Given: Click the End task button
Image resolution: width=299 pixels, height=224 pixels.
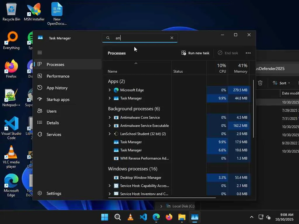Looking at the screenshot, I should tap(228, 53).
